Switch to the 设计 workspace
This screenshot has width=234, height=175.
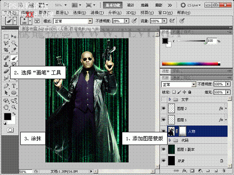tap(131, 5)
